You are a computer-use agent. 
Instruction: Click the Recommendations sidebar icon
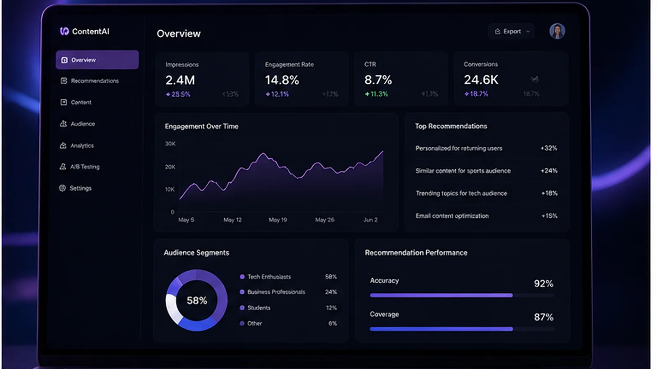pyautogui.click(x=64, y=81)
